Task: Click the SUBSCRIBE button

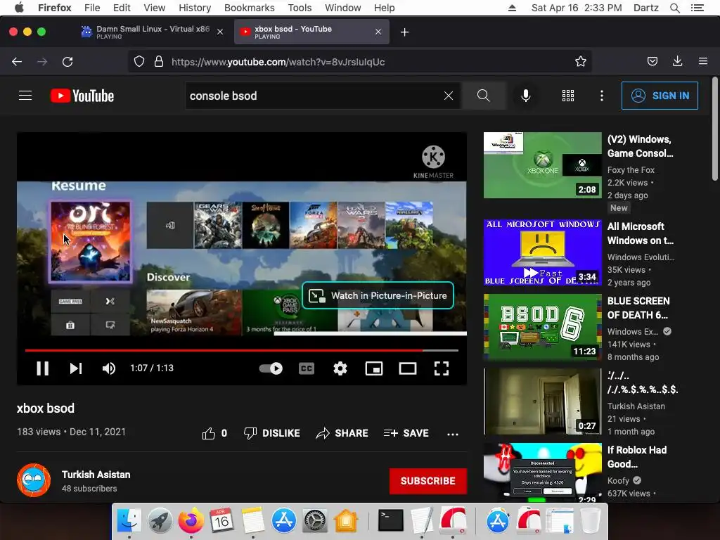Action: pos(428,481)
